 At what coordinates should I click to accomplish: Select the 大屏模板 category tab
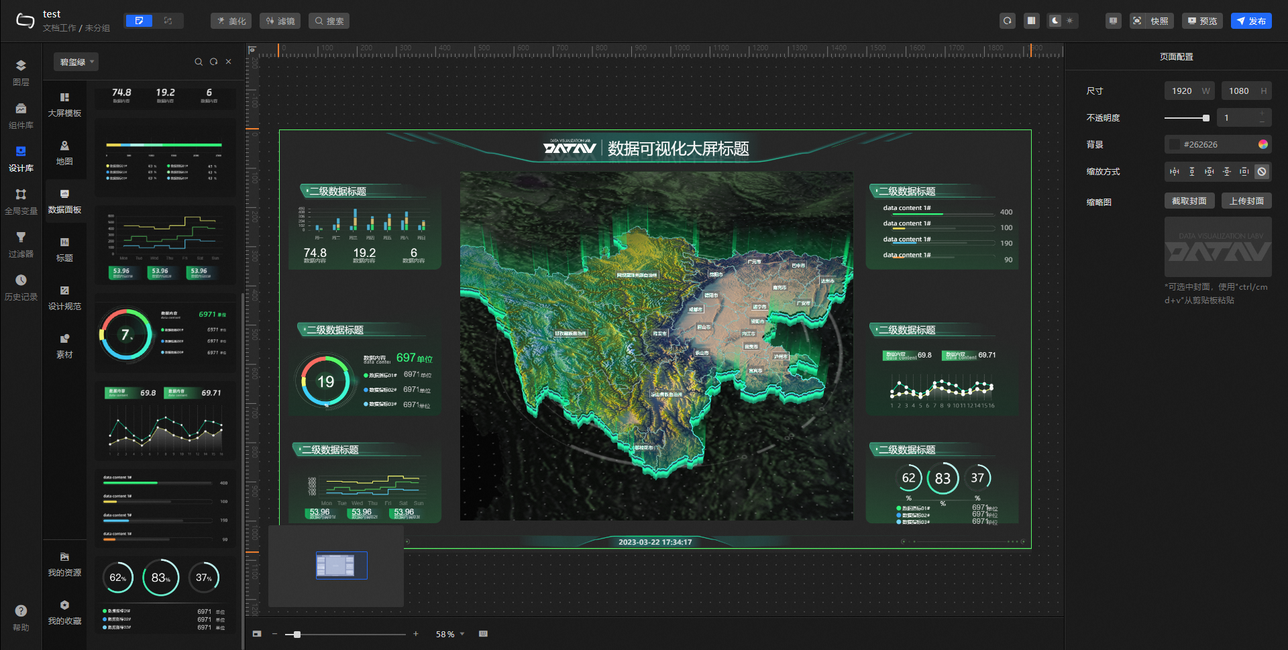(64, 105)
